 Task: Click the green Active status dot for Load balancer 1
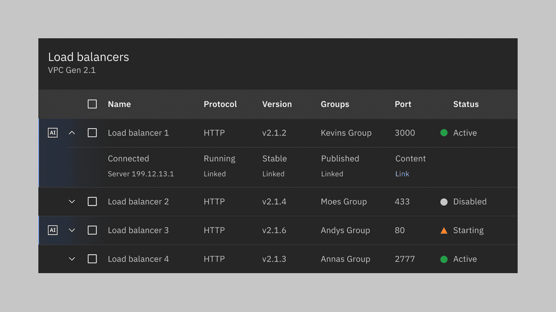444,133
